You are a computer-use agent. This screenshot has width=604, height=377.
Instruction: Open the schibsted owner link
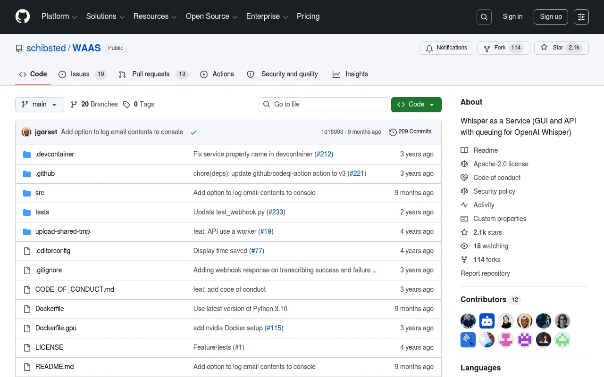46,48
